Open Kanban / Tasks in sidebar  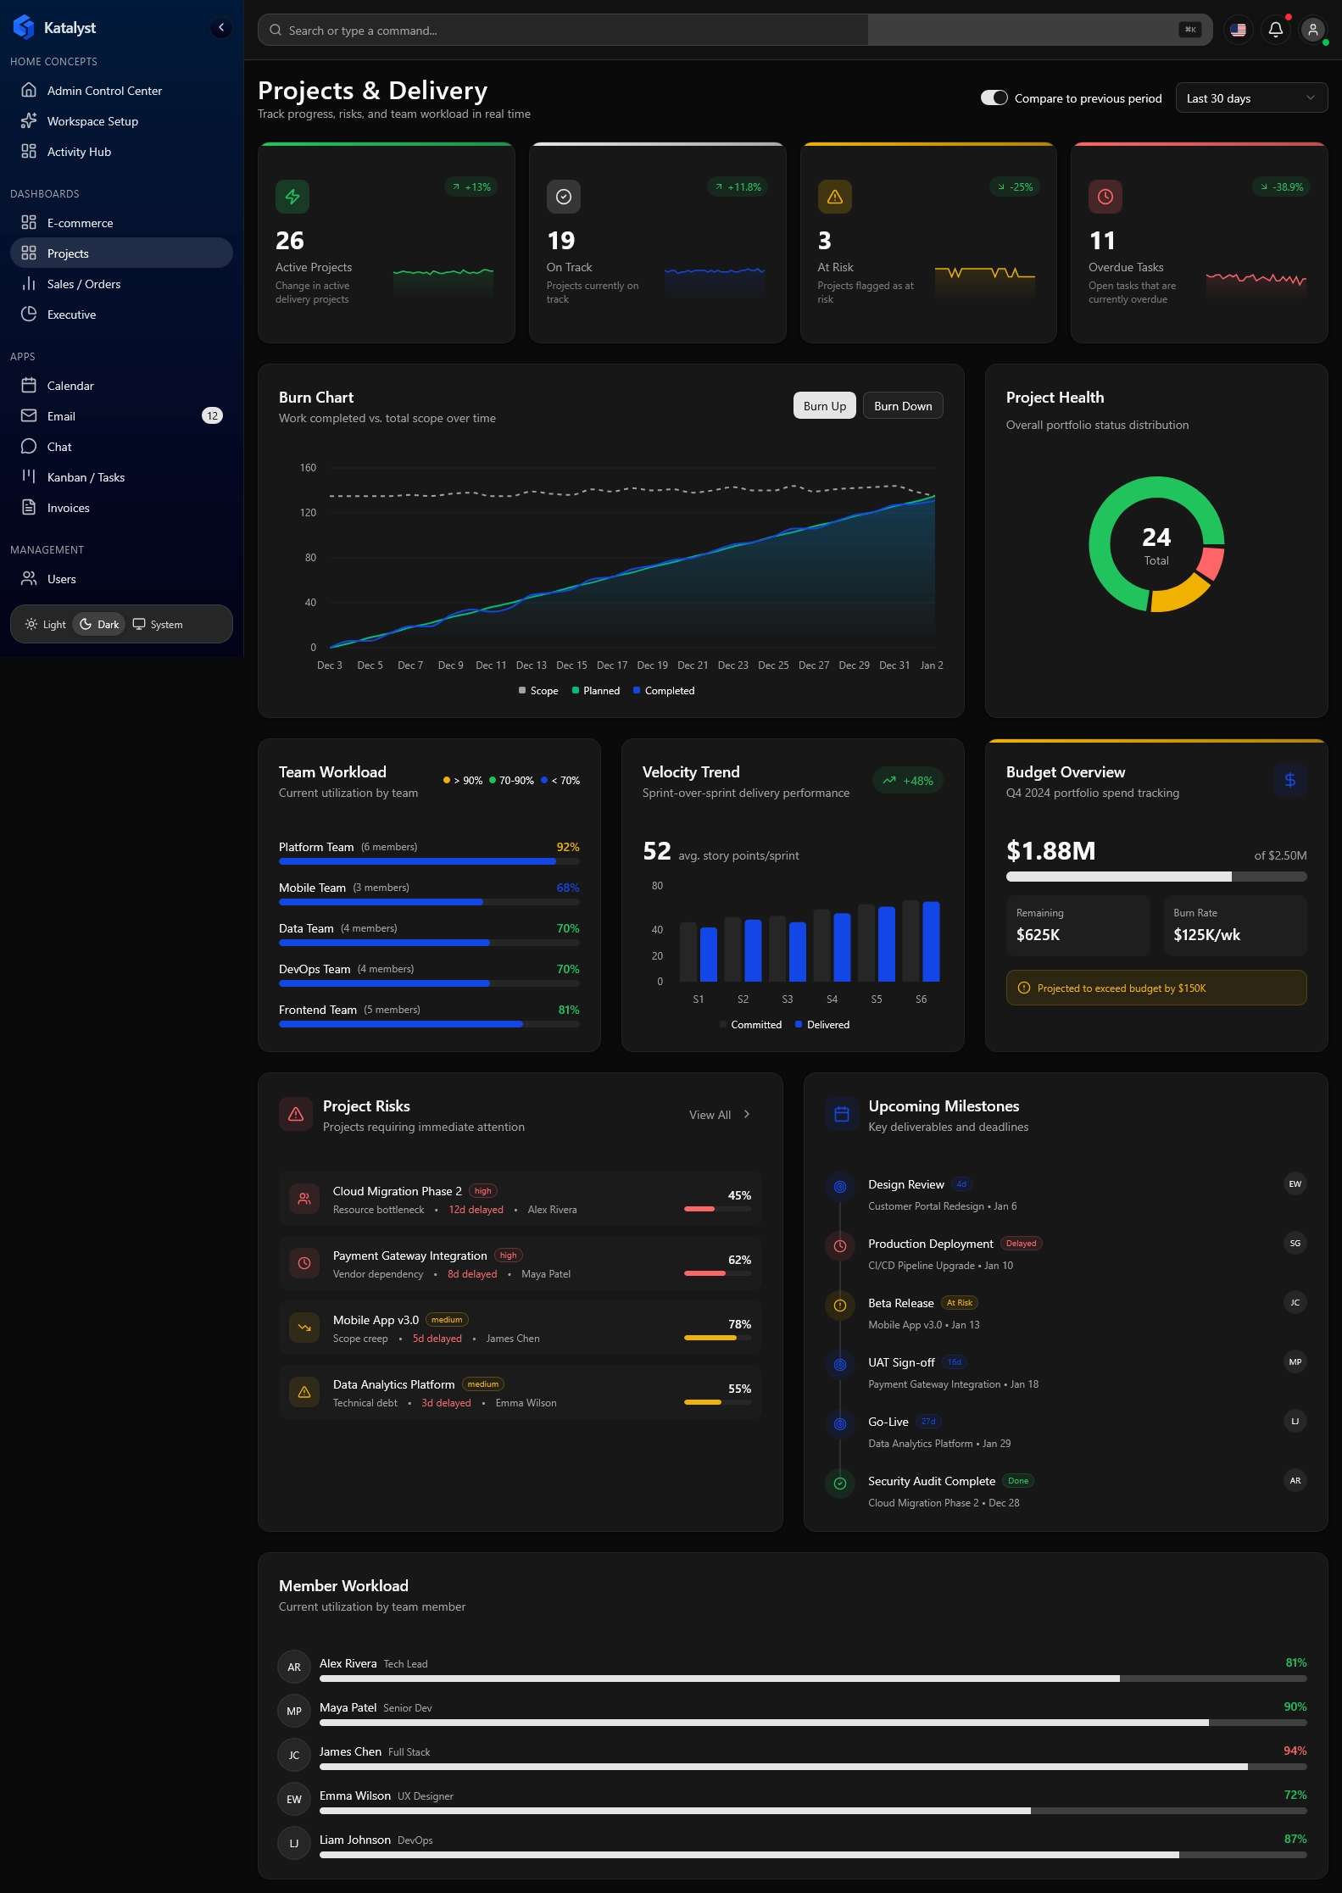click(x=86, y=477)
